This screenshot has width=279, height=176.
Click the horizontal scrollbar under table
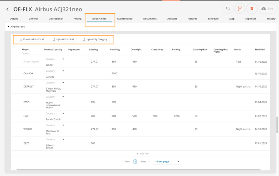pos(138,170)
